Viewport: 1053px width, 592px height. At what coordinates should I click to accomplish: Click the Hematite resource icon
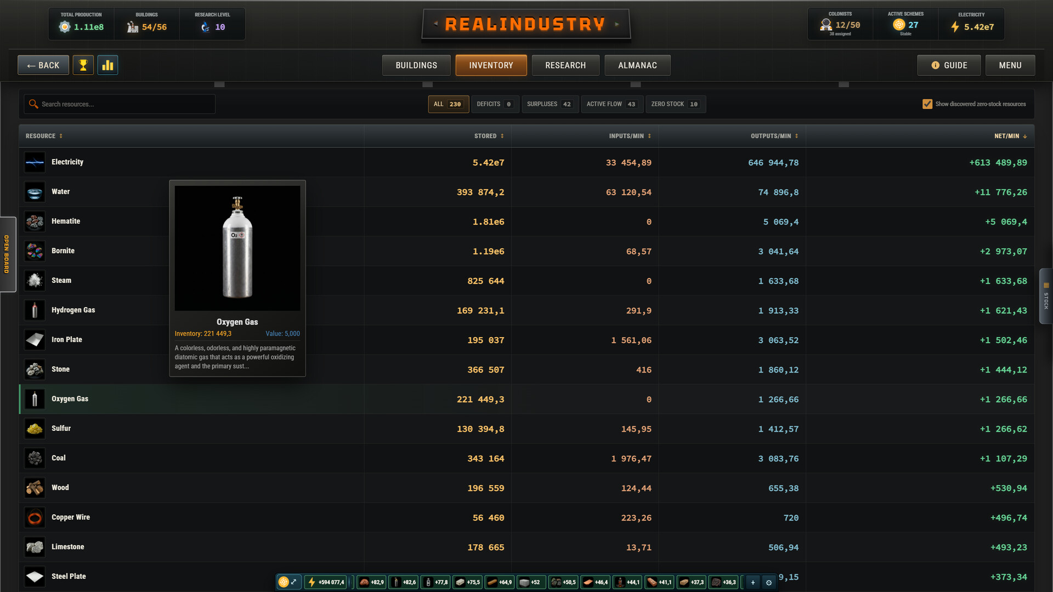tap(35, 221)
